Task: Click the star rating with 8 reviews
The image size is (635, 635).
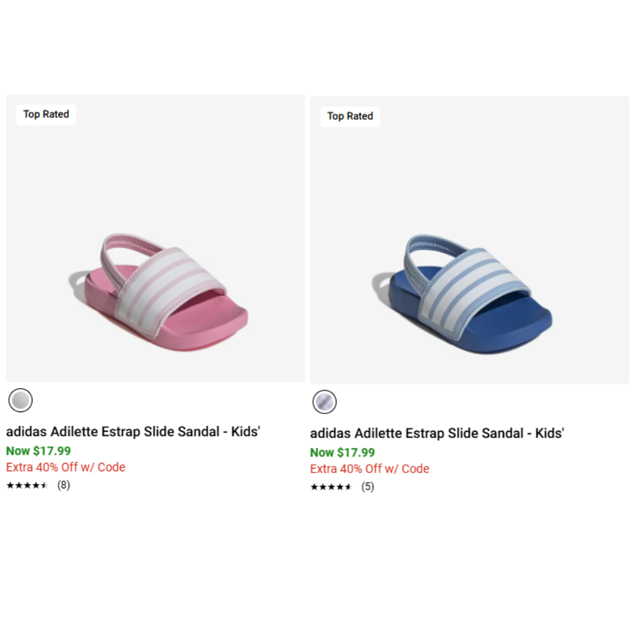Action: click(x=27, y=485)
